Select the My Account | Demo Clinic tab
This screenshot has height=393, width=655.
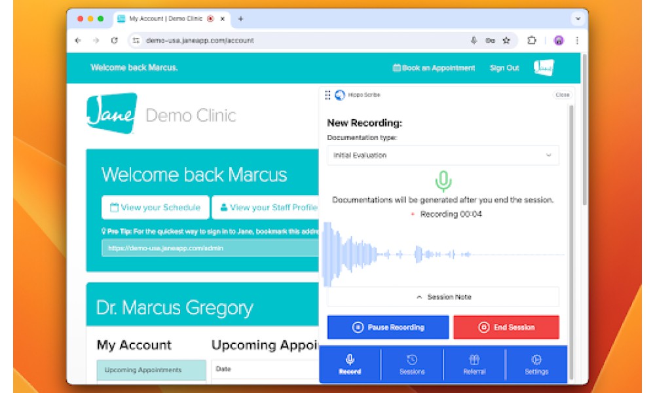pyautogui.click(x=171, y=19)
